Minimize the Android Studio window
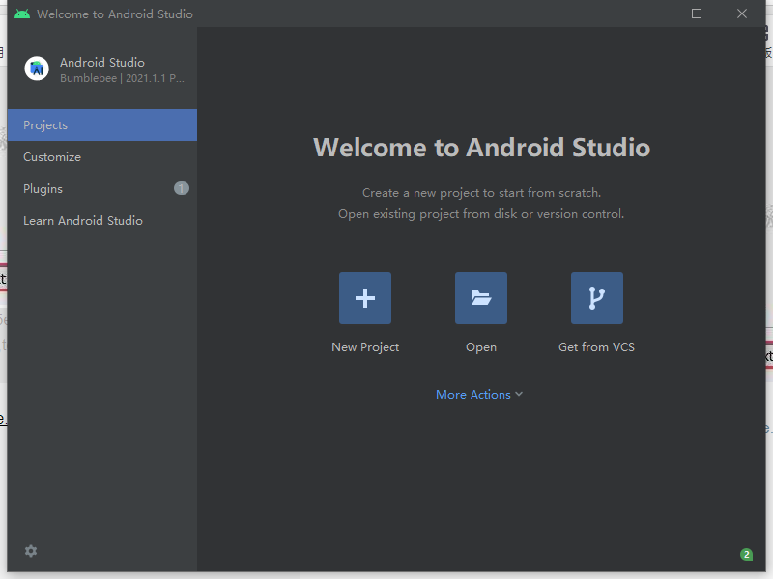 651,14
